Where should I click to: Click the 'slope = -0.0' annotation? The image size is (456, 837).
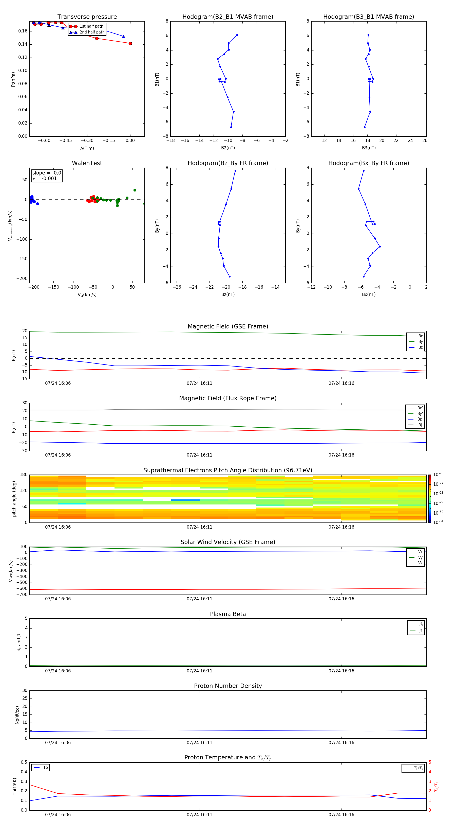pos(47,173)
